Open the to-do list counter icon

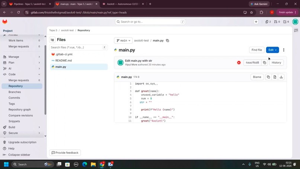[286, 22]
